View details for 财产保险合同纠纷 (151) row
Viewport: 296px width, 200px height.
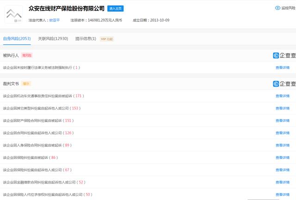point(283,121)
